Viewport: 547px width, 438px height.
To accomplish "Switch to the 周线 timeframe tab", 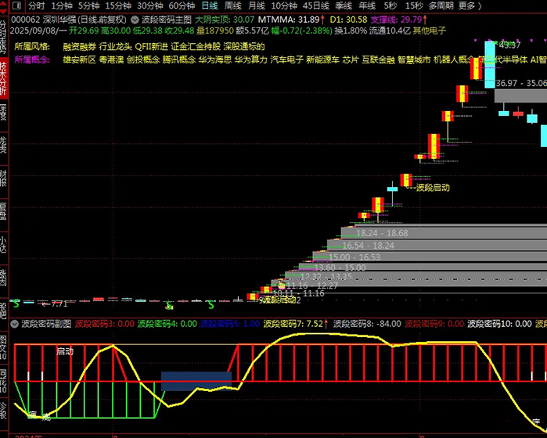I will point(232,5).
